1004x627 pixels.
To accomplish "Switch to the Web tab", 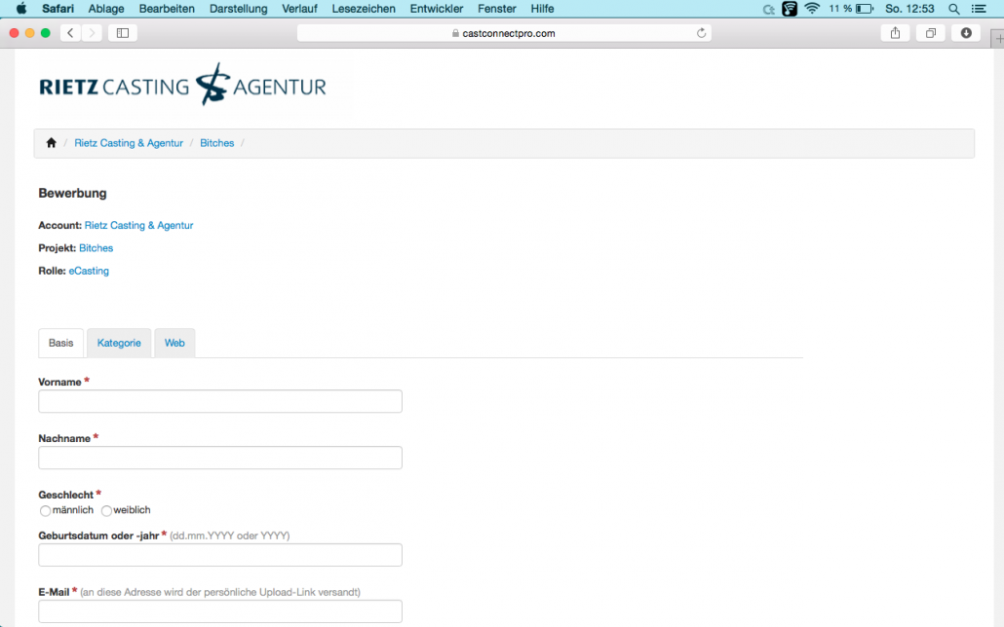I will 174,343.
